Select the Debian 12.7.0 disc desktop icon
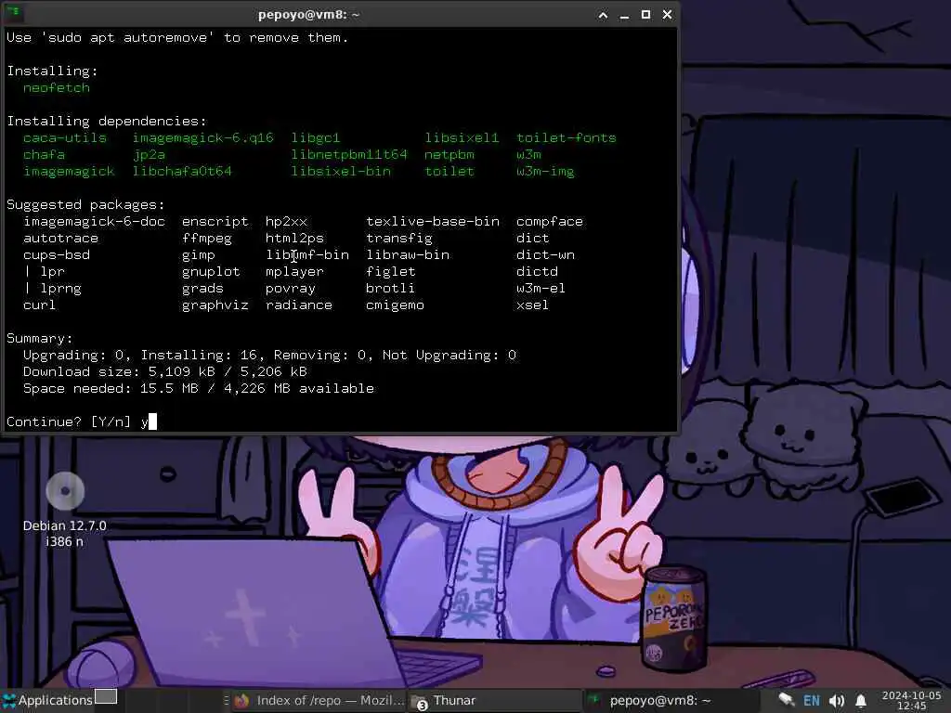Viewport: 951px width, 713px height. tap(65, 490)
